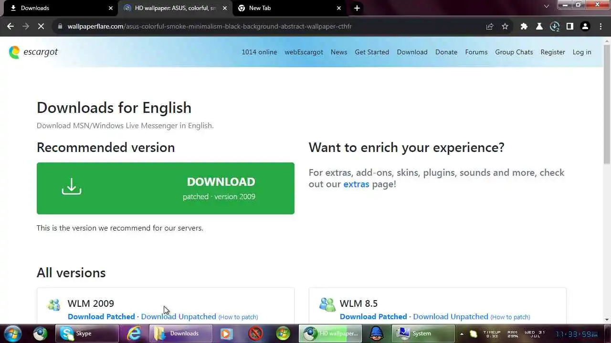
Task: Open the tab search dropdown arrow
Action: (547, 6)
